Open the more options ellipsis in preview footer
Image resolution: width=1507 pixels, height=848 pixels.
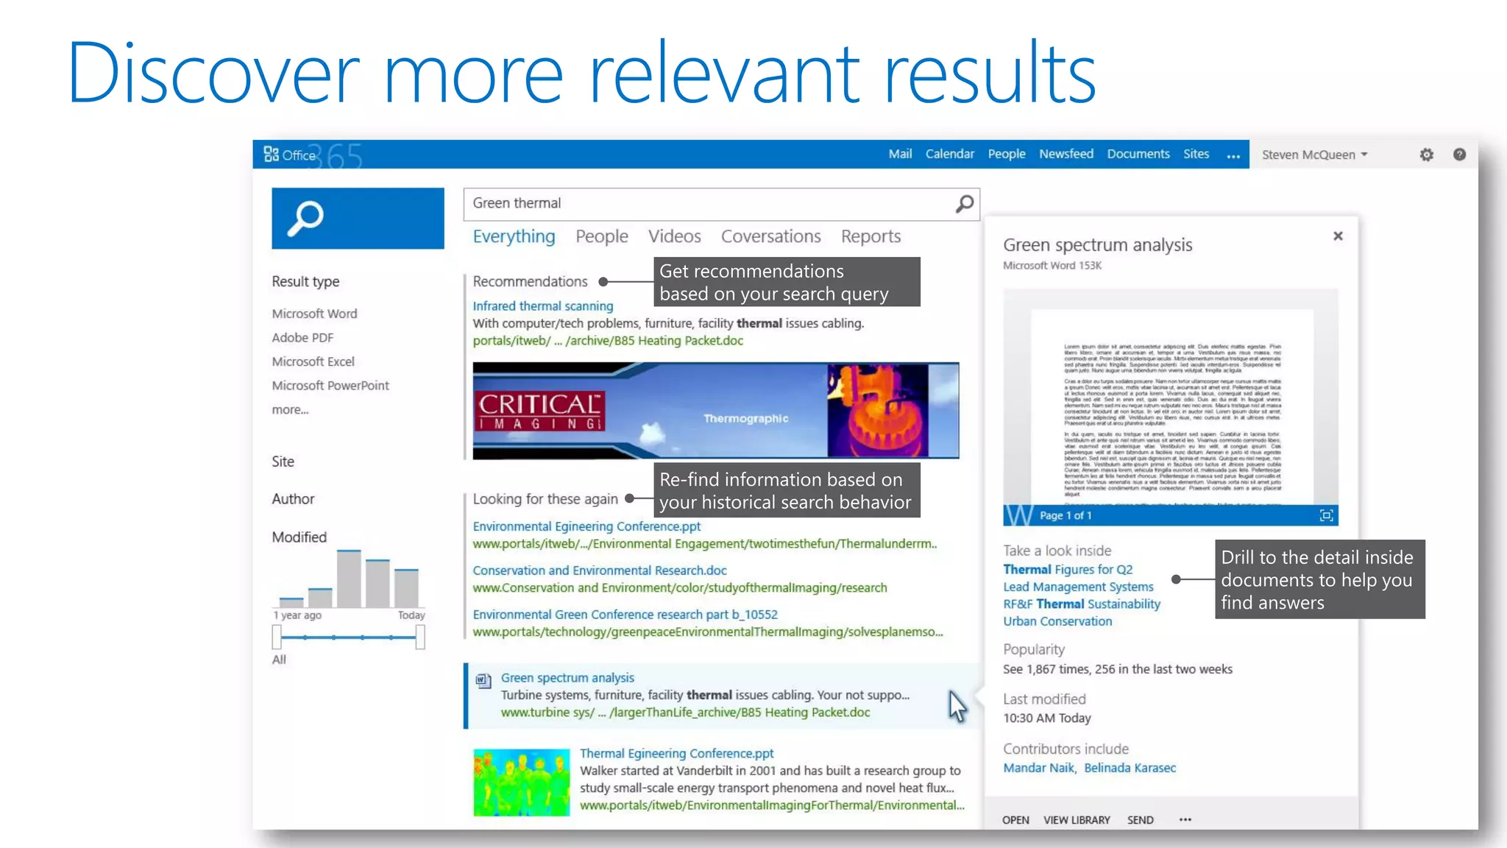click(x=1185, y=819)
